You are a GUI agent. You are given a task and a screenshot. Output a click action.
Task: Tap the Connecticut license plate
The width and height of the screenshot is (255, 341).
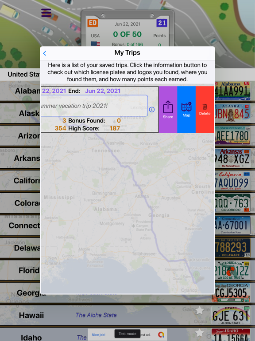(232, 226)
